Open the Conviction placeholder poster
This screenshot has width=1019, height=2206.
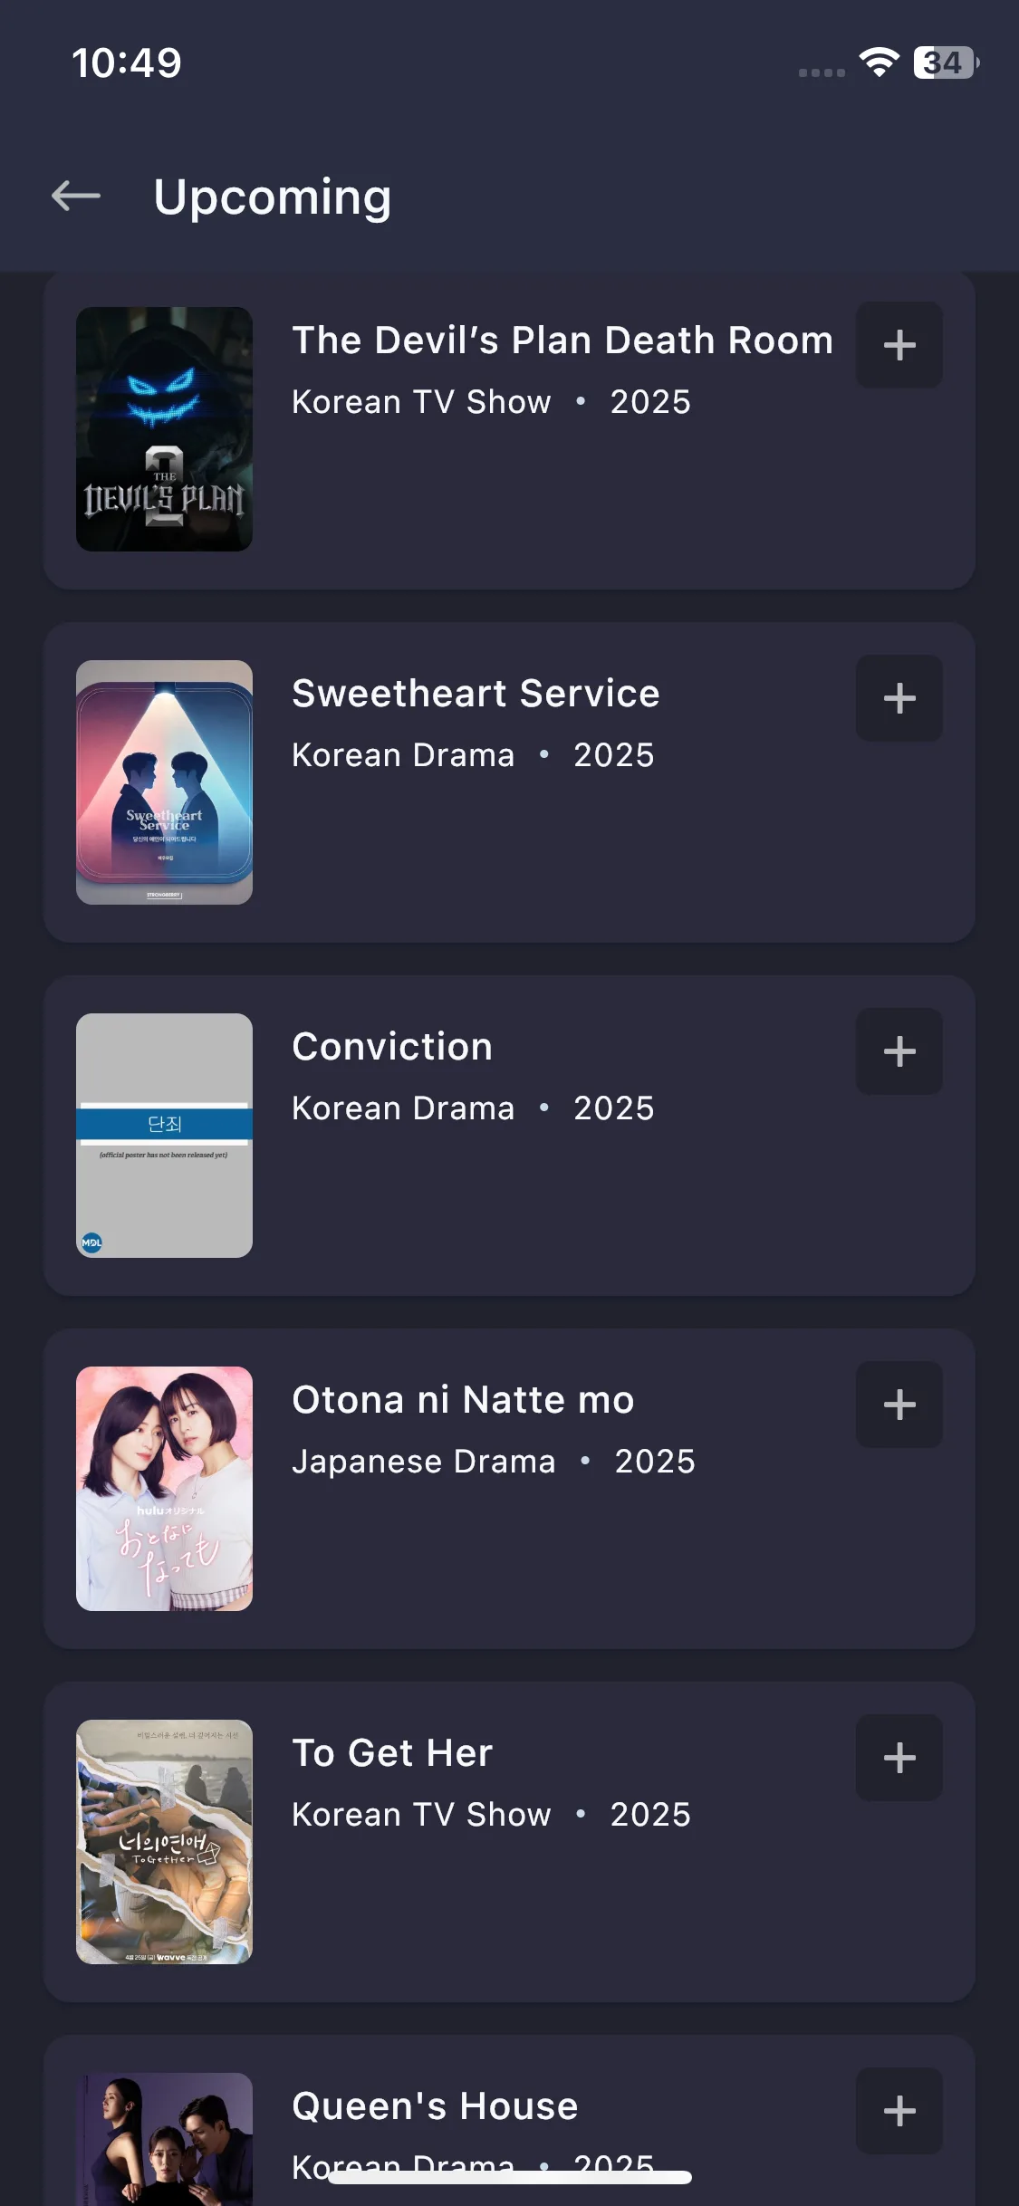click(x=164, y=1136)
